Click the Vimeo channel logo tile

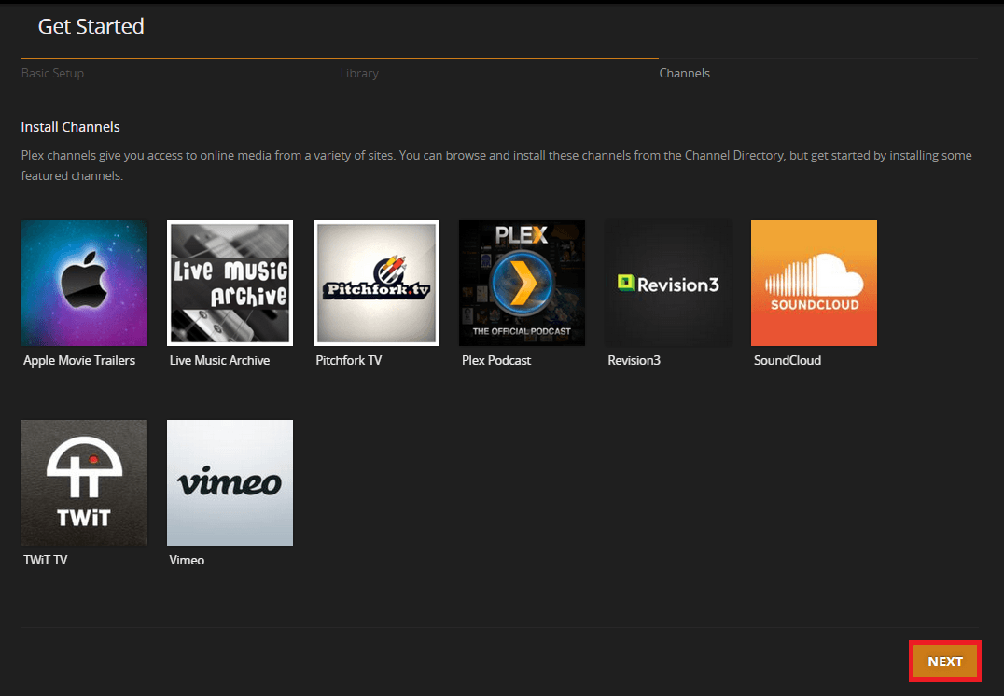pyautogui.click(x=230, y=482)
